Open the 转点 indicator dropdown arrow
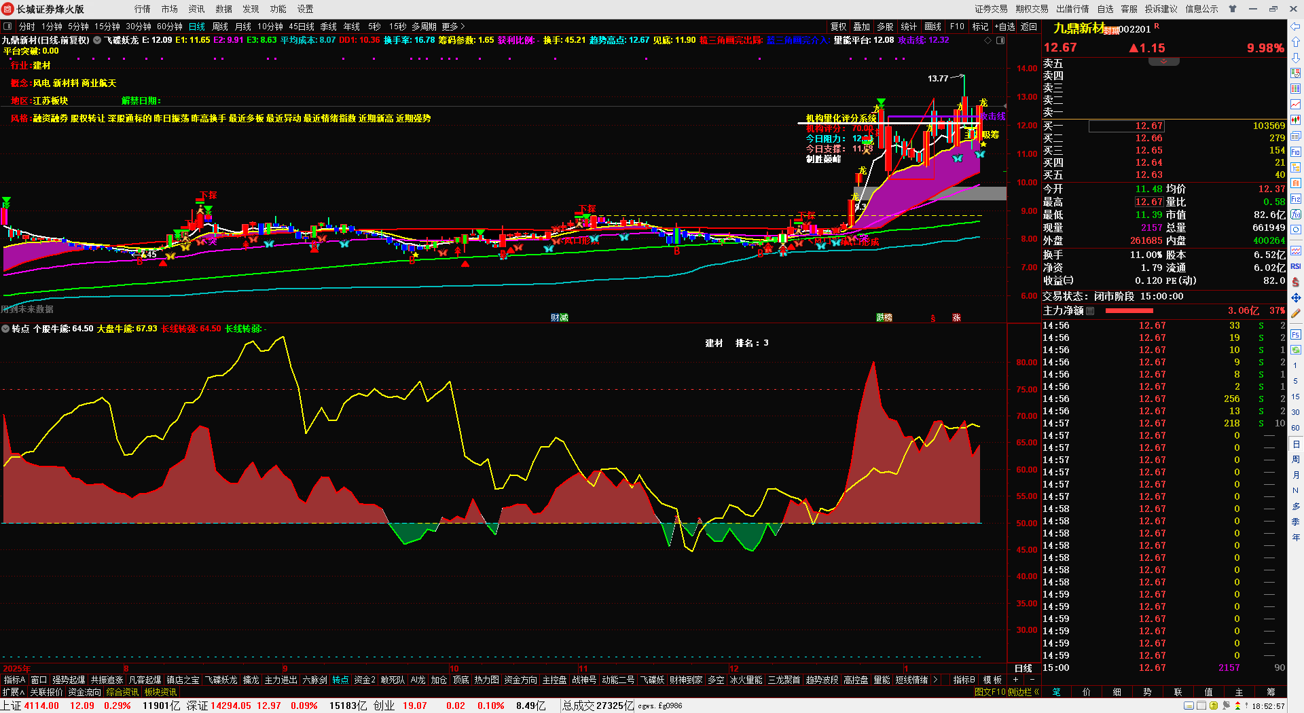This screenshot has width=1304, height=713. (5, 329)
